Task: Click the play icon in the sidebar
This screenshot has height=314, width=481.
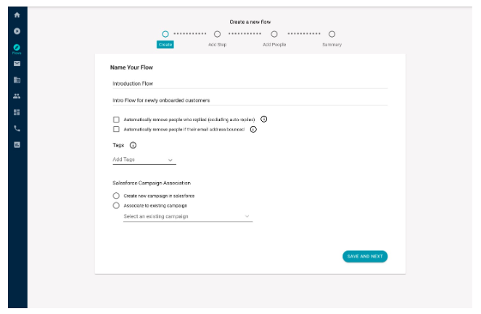Action: point(17,31)
